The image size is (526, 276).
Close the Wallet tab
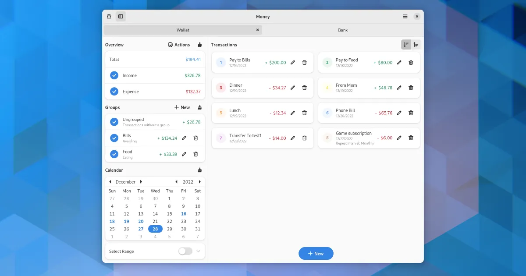(x=257, y=30)
